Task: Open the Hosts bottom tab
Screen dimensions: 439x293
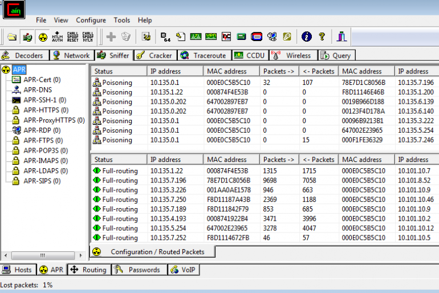Action: click(18, 270)
